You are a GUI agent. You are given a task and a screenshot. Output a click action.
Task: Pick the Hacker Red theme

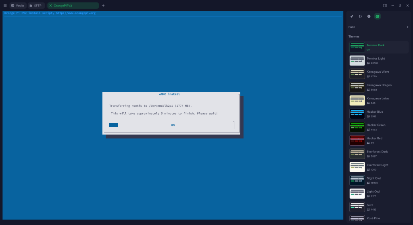(x=378, y=140)
